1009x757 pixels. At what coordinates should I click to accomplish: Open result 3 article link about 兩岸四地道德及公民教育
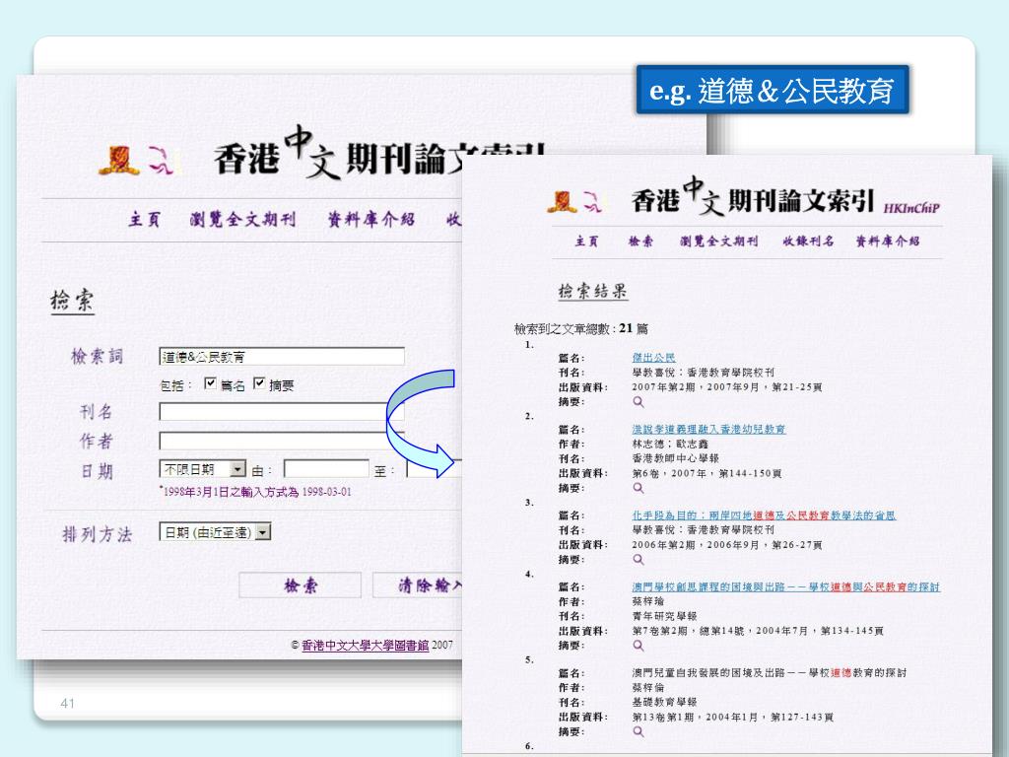[764, 516]
